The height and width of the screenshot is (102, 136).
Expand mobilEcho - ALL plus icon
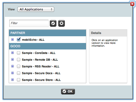pyautogui.click(x=12, y=40)
